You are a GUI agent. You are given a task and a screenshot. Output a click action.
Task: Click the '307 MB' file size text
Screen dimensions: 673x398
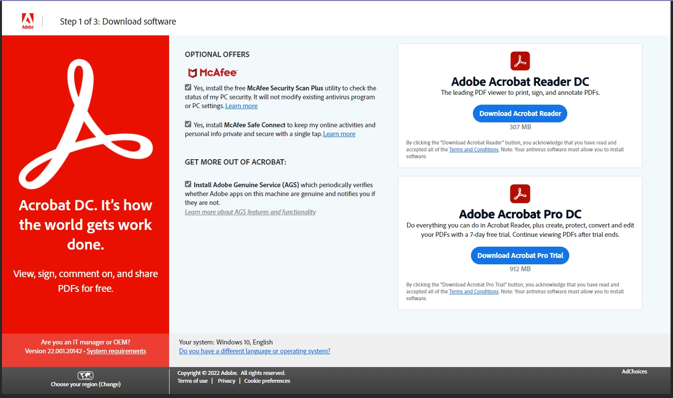pyautogui.click(x=520, y=127)
